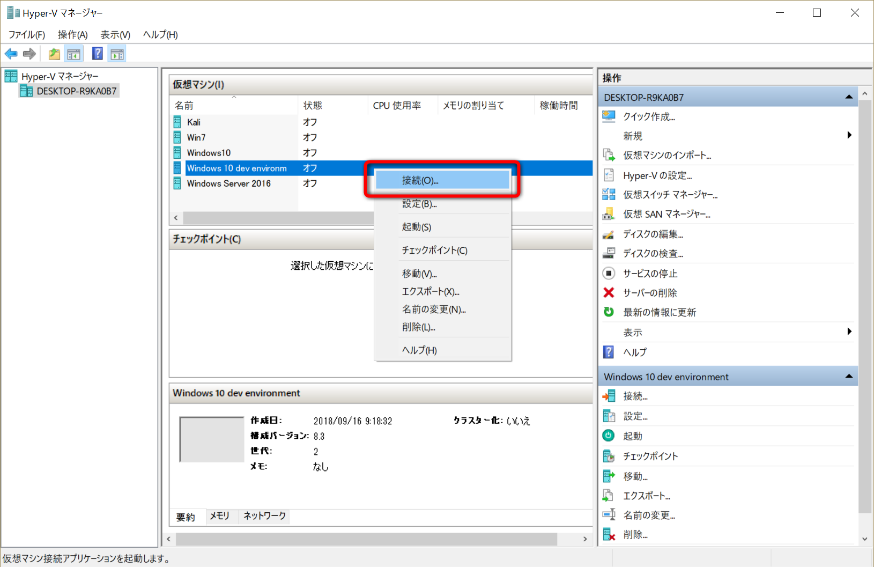This screenshot has height=567, width=874.
Task: Switch to the ネットワーク tab
Action: (x=265, y=516)
